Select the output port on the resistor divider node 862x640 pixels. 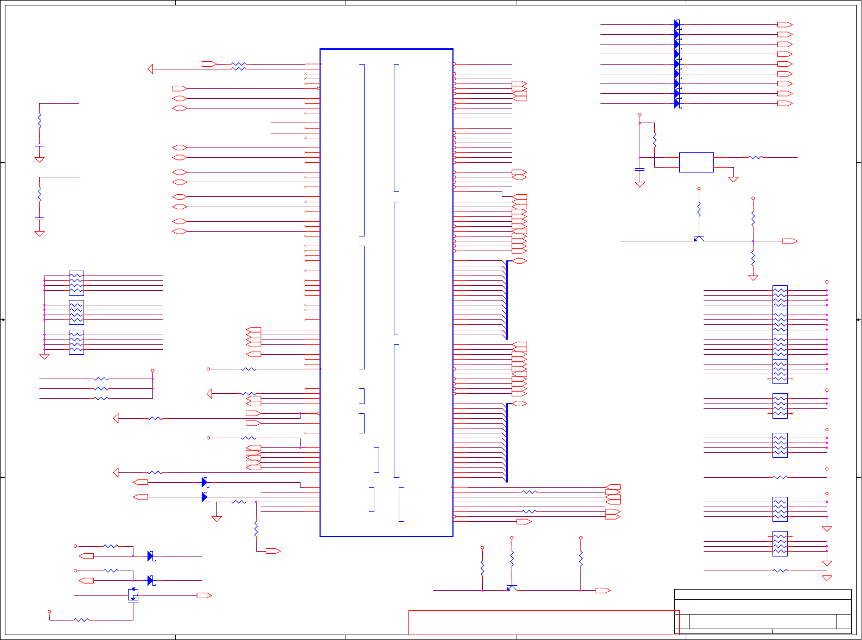pos(790,241)
